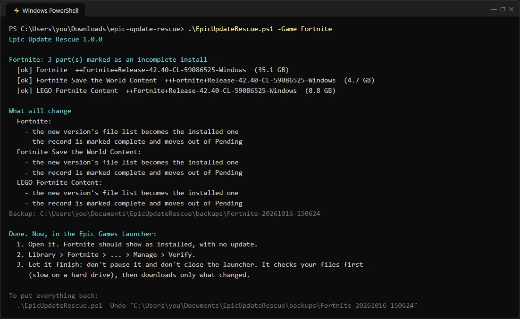This screenshot has width=520, height=319.
Task: Click the '.\EpicUpdateRescue.ps1 -Undo' command line
Action: (217, 305)
